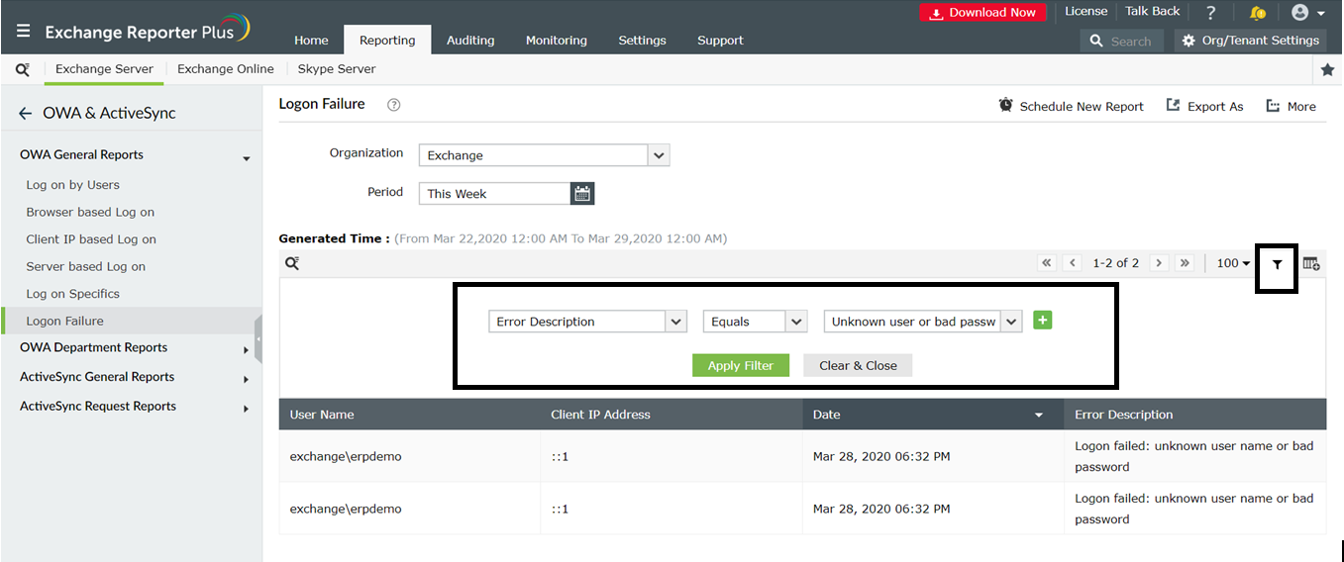Sort by Date column arrow
Screen dimensions: 1344x562
click(1039, 416)
